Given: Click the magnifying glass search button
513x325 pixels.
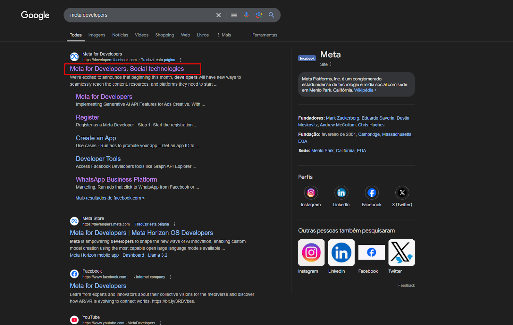Looking at the screenshot, I should (x=271, y=15).
